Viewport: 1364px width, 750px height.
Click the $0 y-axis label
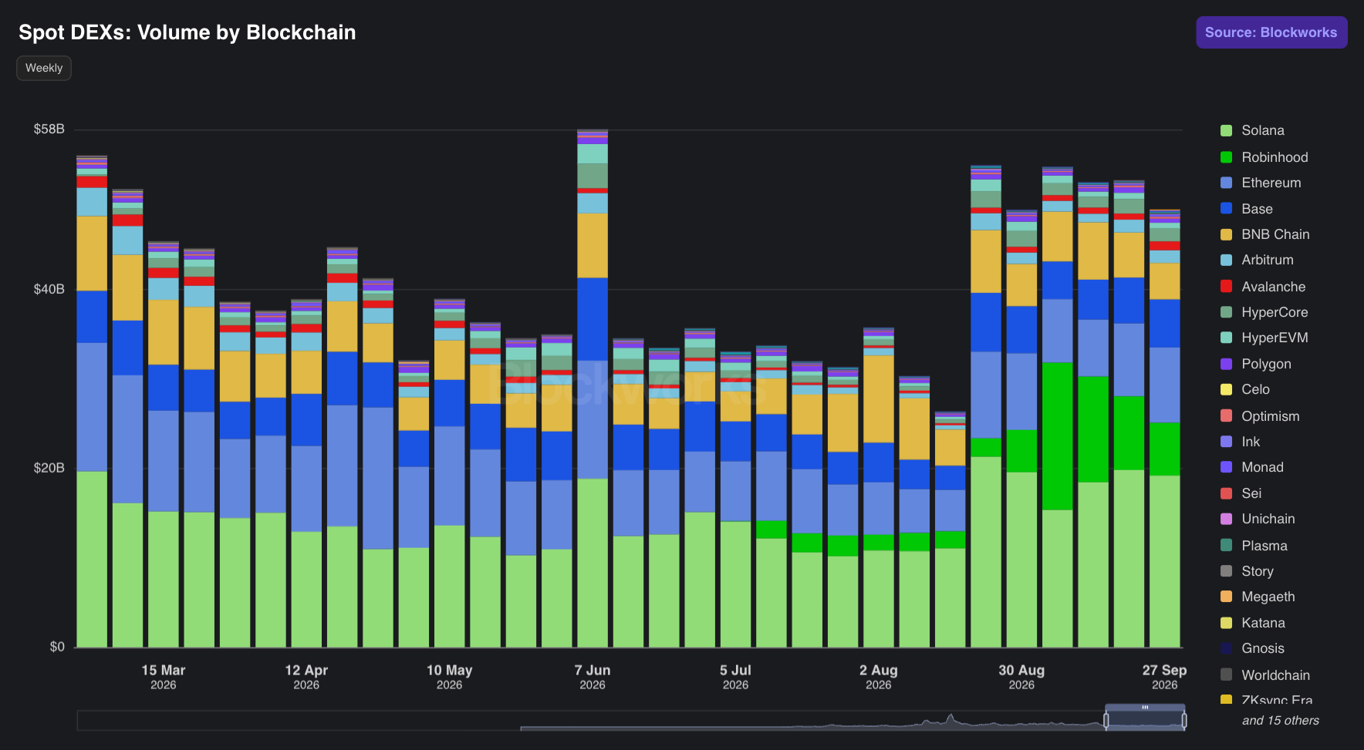coord(57,647)
